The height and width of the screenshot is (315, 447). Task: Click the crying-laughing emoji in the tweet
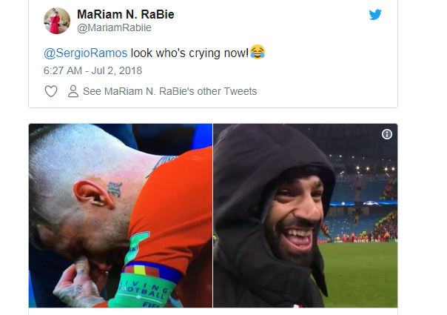[258, 52]
